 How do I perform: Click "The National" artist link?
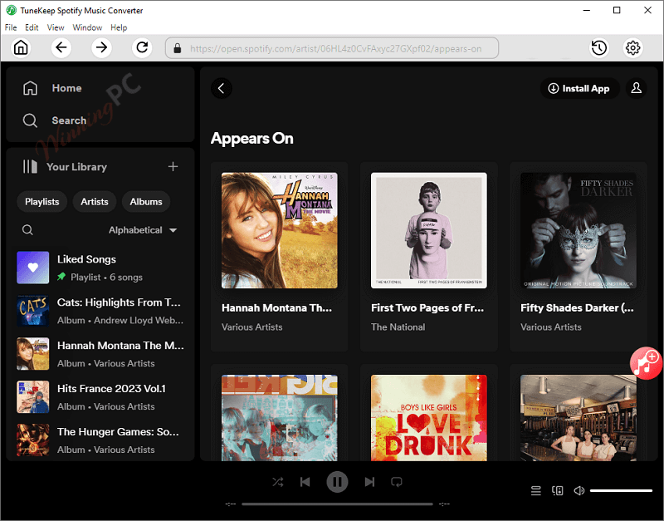(x=398, y=327)
